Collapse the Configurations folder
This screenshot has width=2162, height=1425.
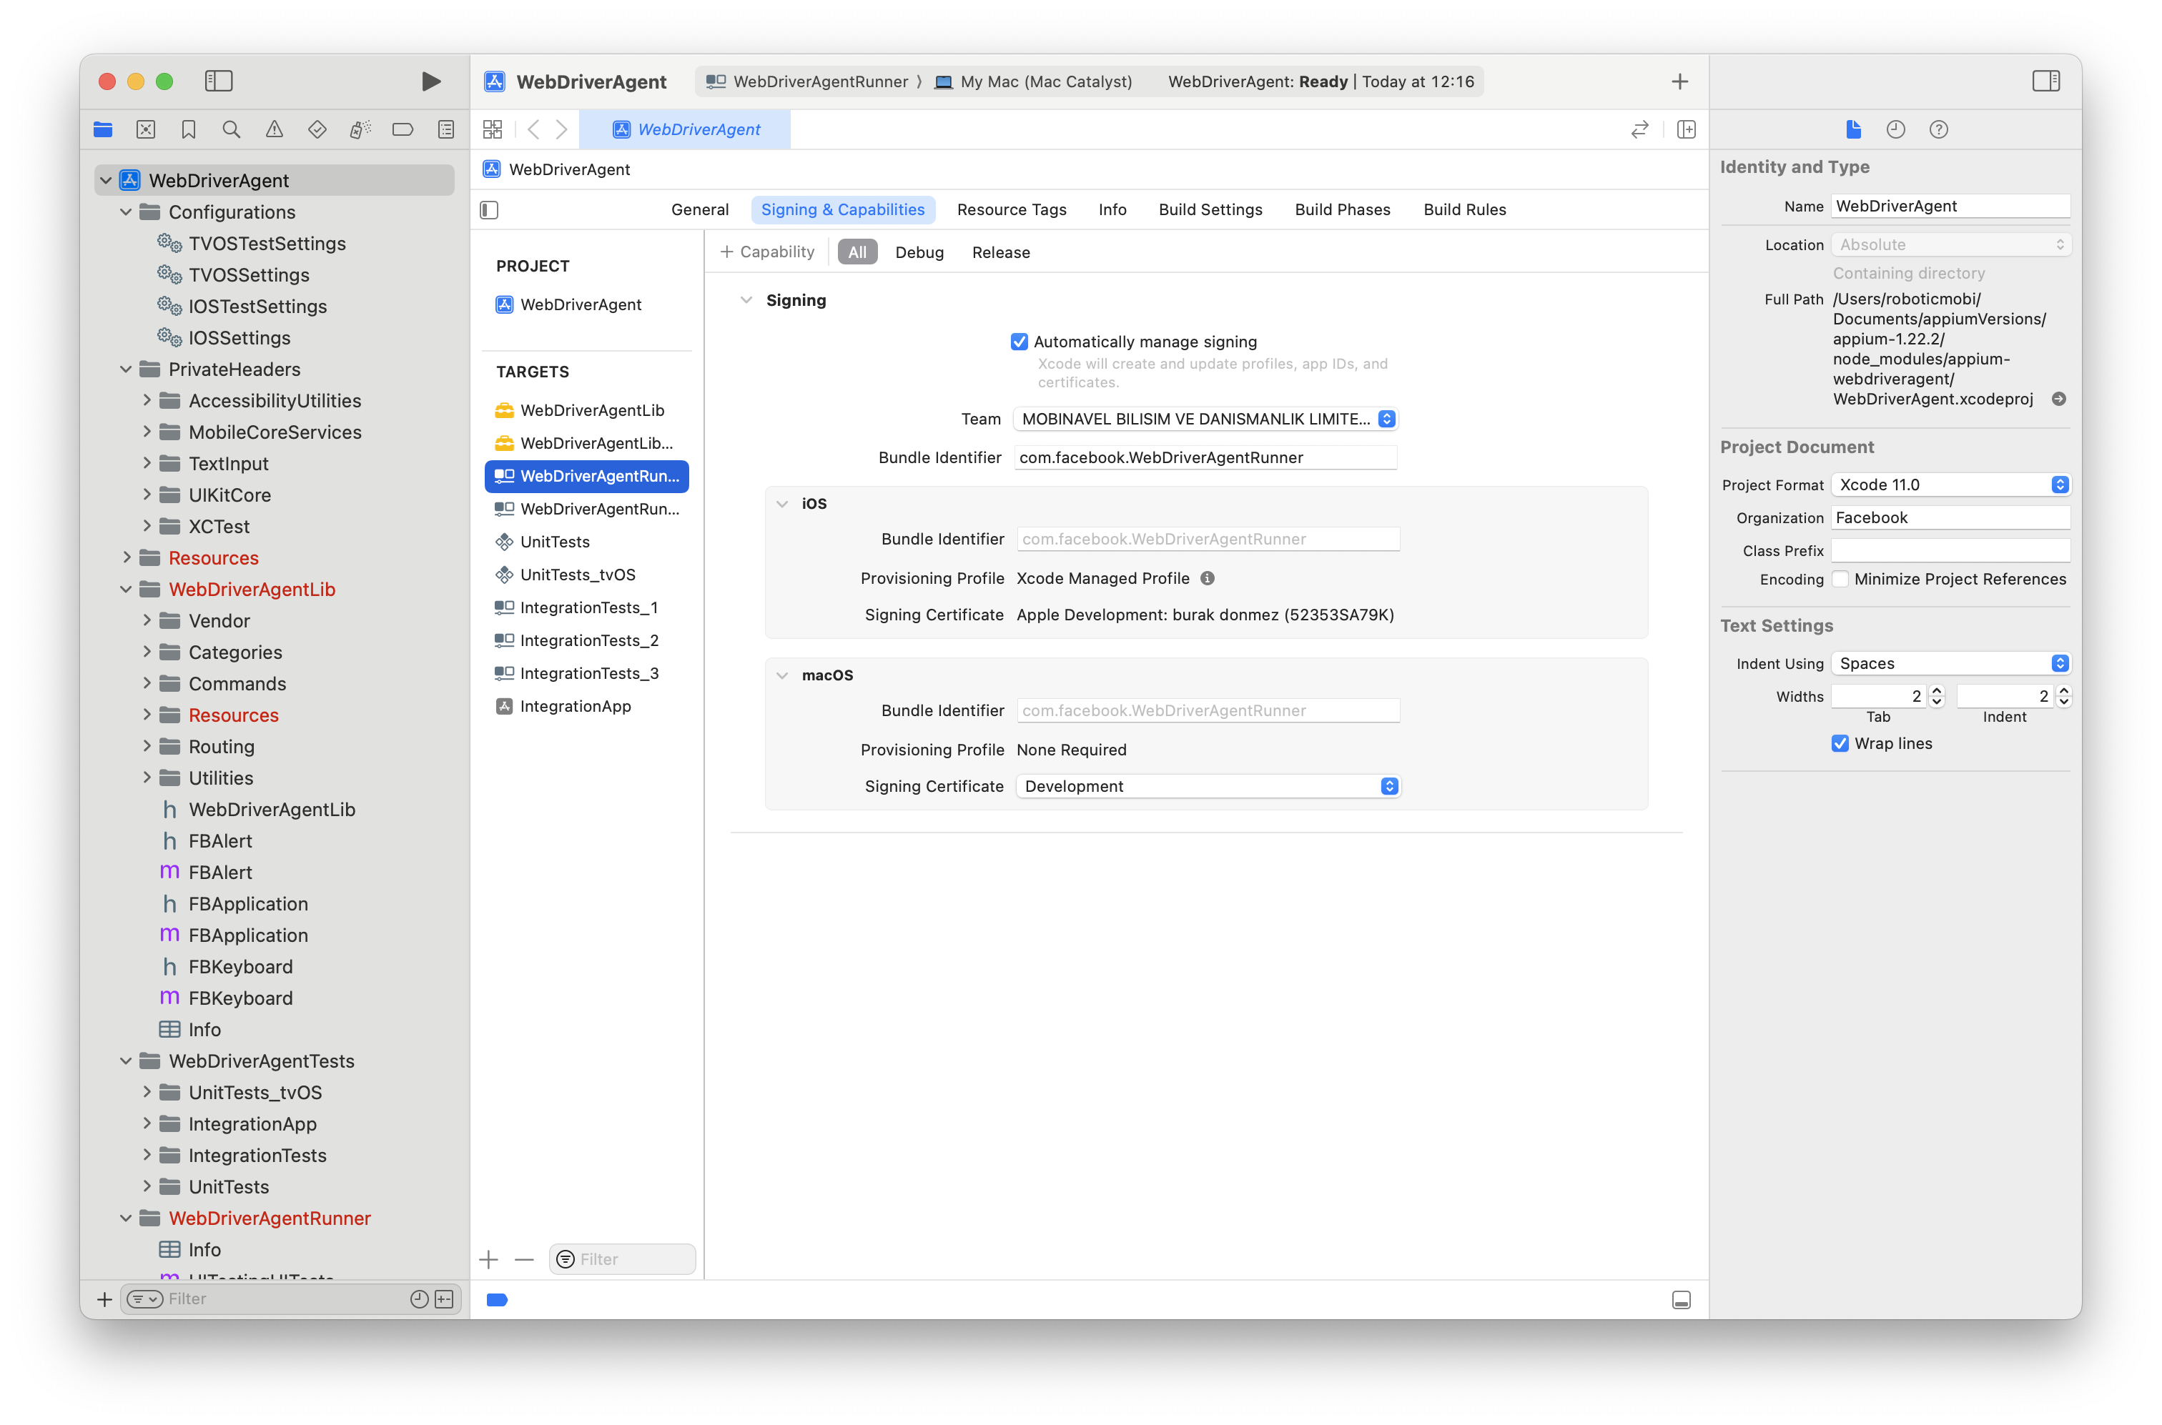pos(125,212)
